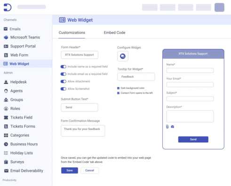Image resolution: width=231 pixels, height=186 pixels.
Task: Toggle Allow Screenshot switch
Action: (64, 89)
